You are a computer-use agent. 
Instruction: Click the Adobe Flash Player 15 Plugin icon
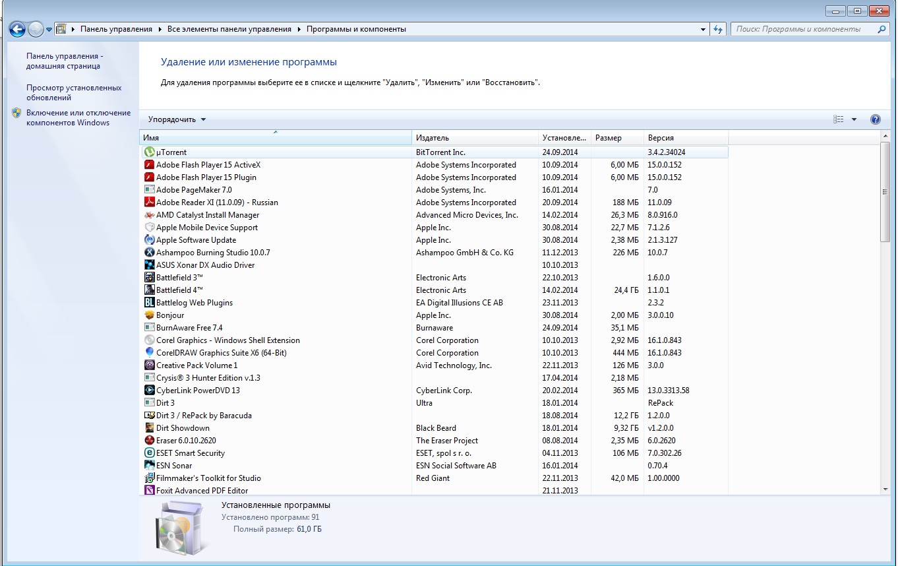pos(150,177)
